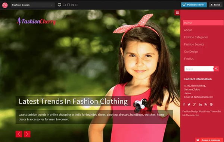Open the Pinterest social icon
This screenshot has width=224, height=142.
[211, 104]
